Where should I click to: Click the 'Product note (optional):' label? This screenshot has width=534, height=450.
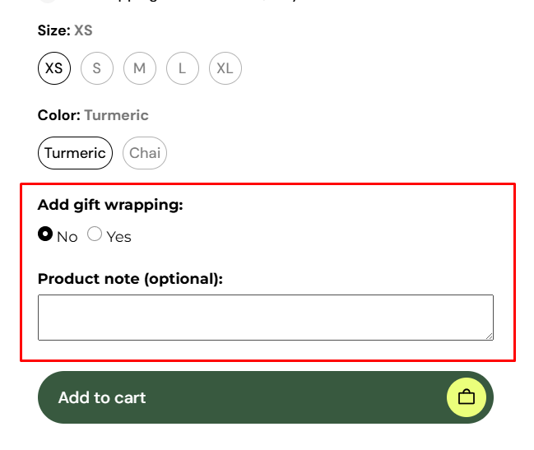point(130,278)
